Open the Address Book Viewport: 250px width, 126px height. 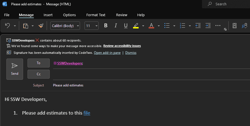point(234,26)
